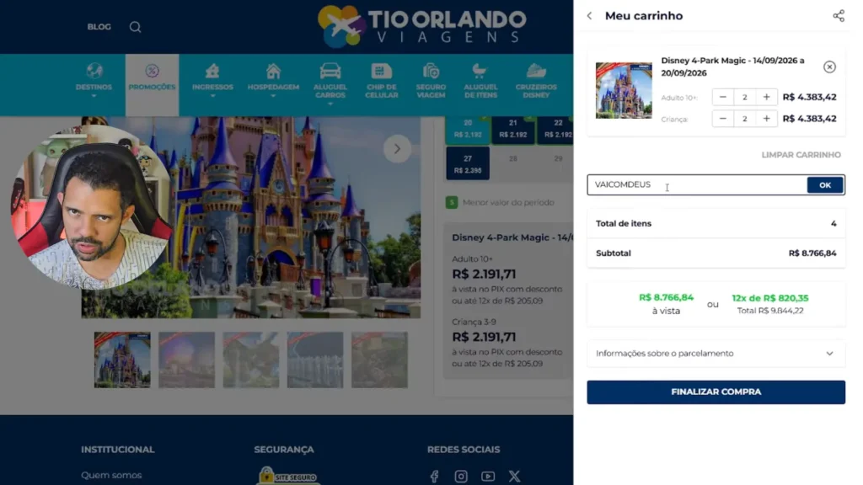Open Aluguel de Itens
Image resolution: width=863 pixels, height=485 pixels.
click(480, 81)
